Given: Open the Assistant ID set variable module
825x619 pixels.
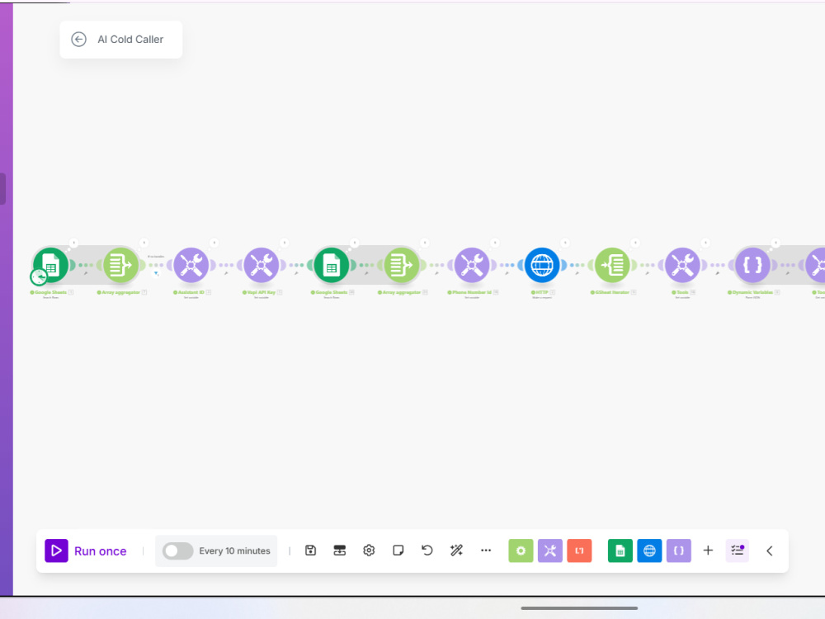Looking at the screenshot, I should [x=191, y=265].
